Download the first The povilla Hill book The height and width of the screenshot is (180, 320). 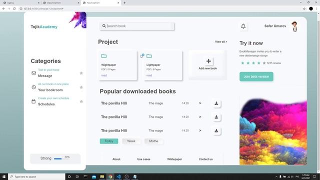point(216,103)
